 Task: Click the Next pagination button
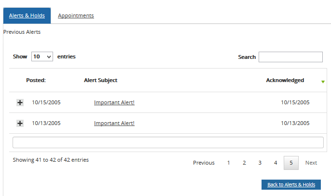(x=311, y=163)
